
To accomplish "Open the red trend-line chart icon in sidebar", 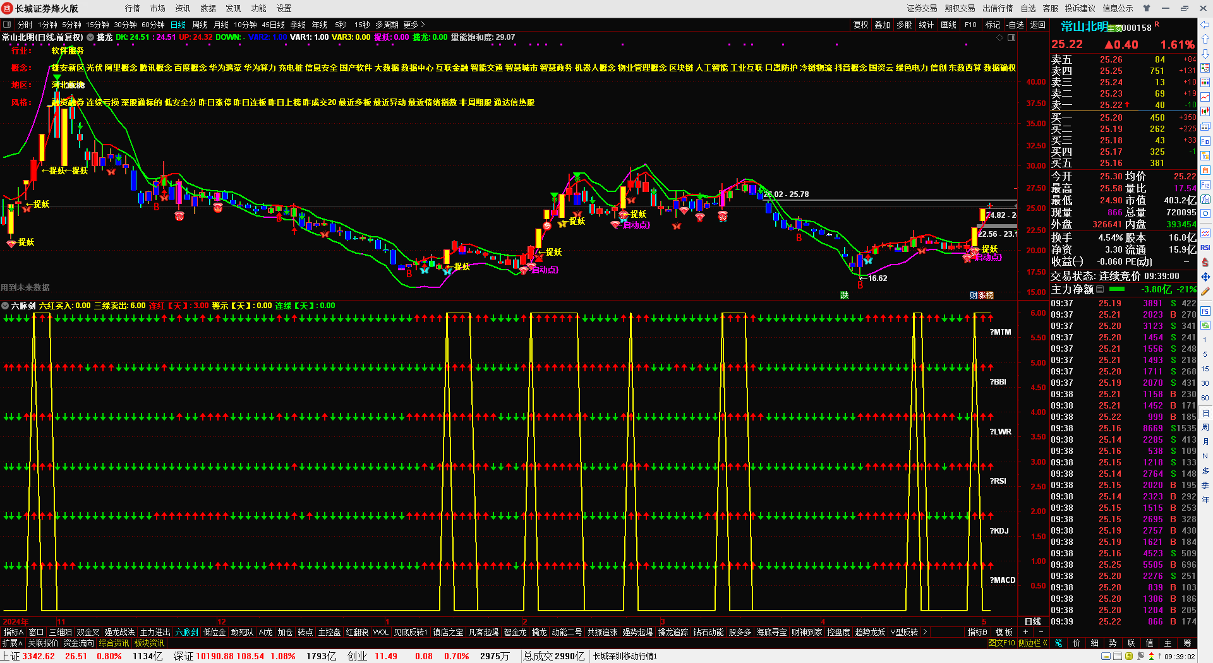I will 1205,97.
